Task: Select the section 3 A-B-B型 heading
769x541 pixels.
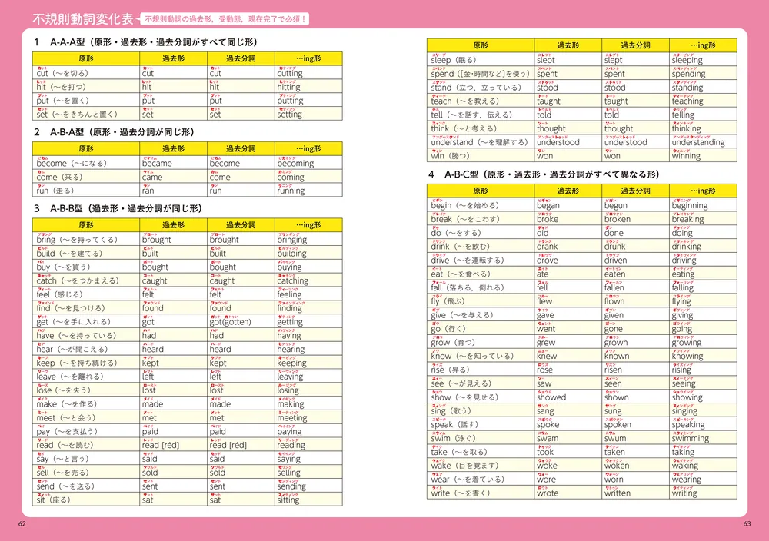Action: click(x=117, y=208)
